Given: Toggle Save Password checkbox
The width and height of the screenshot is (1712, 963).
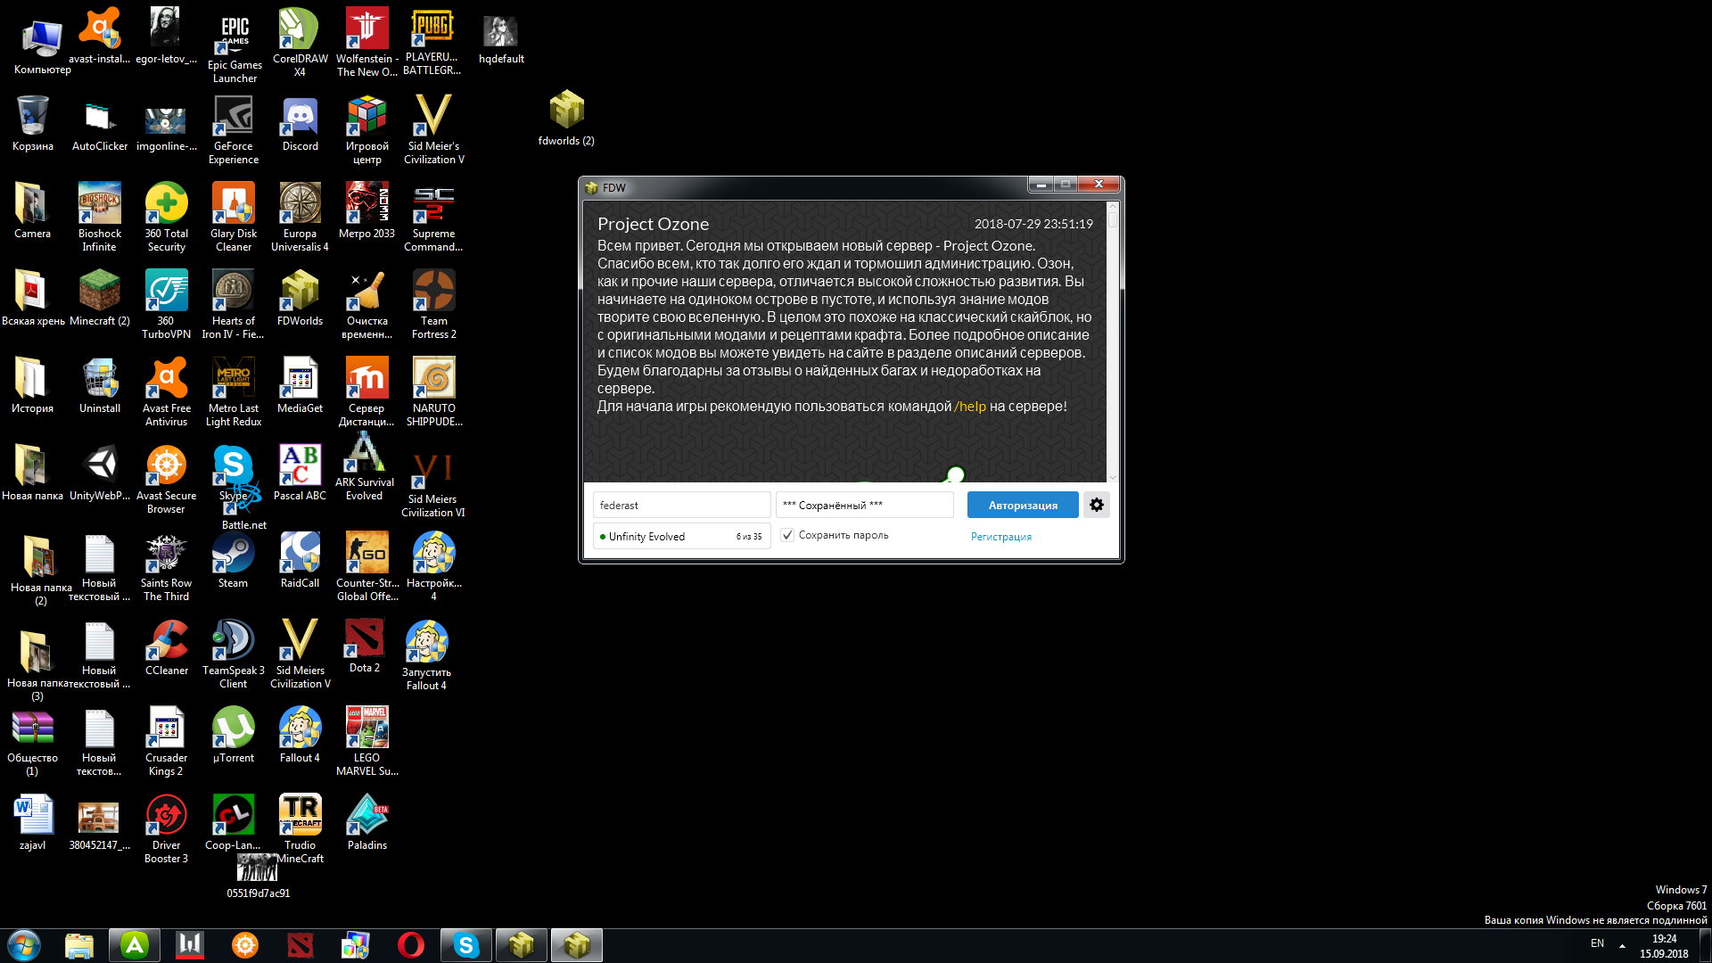Looking at the screenshot, I should tap(786, 534).
